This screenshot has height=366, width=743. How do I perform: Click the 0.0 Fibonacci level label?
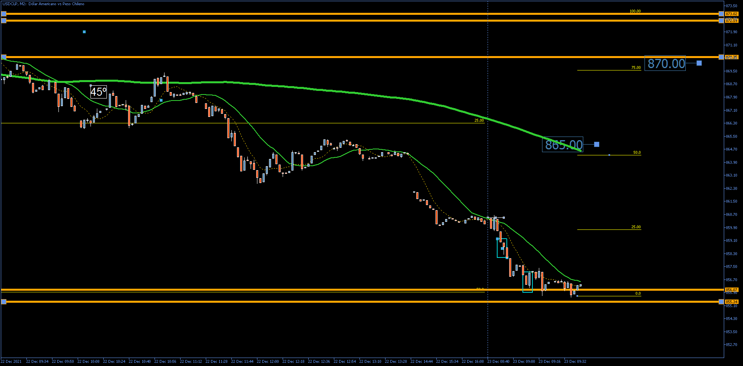[x=638, y=294]
